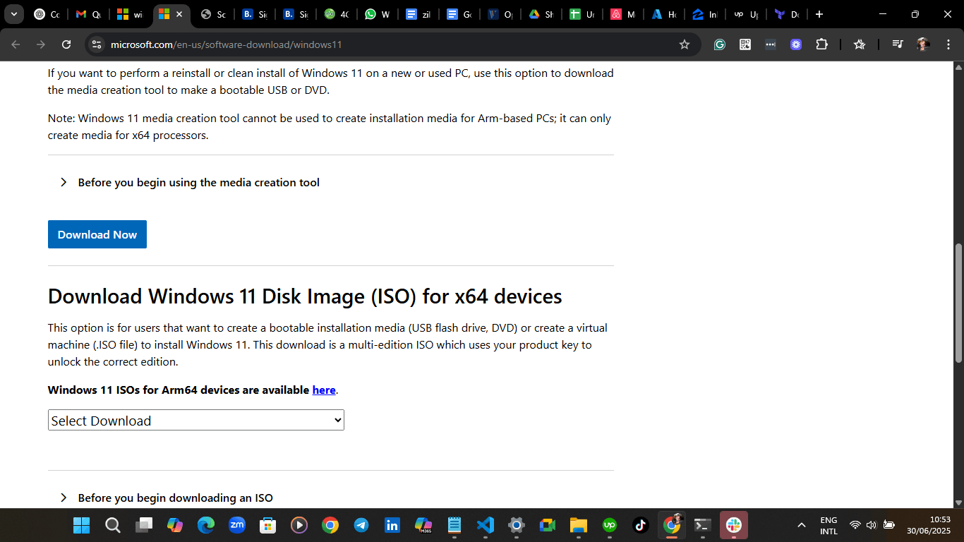
Task: Click the page vertical scrollbar thumb
Action: tap(958, 303)
